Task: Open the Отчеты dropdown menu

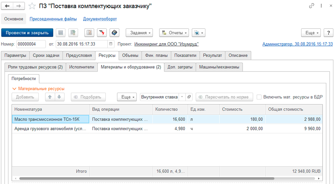Action: click(174, 33)
